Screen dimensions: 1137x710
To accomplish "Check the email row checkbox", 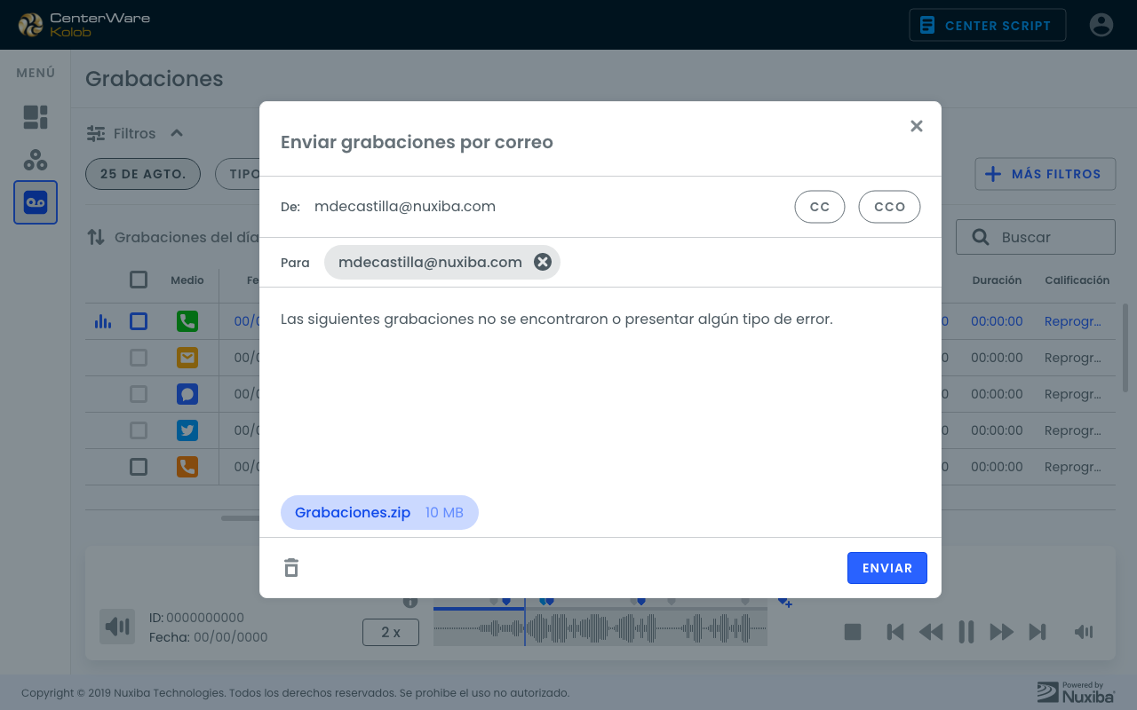I will point(139,358).
